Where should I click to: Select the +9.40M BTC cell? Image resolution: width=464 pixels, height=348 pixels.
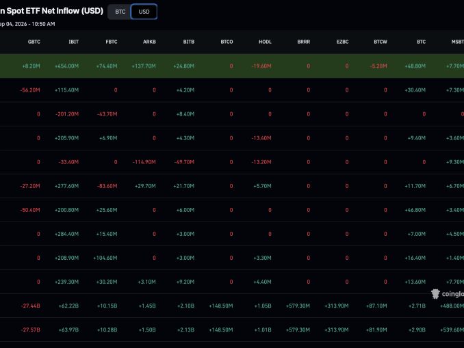417,138
